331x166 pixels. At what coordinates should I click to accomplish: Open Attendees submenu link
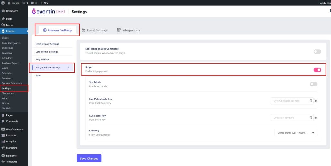[7, 58]
